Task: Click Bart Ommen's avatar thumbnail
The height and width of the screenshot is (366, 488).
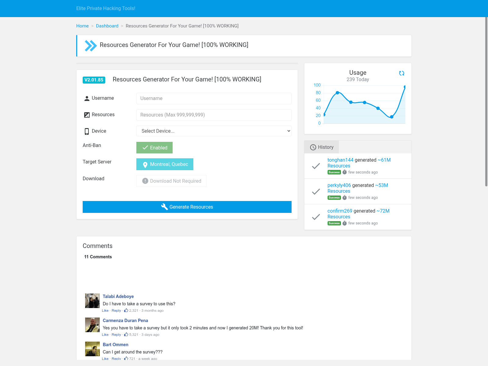Action: [x=92, y=349]
